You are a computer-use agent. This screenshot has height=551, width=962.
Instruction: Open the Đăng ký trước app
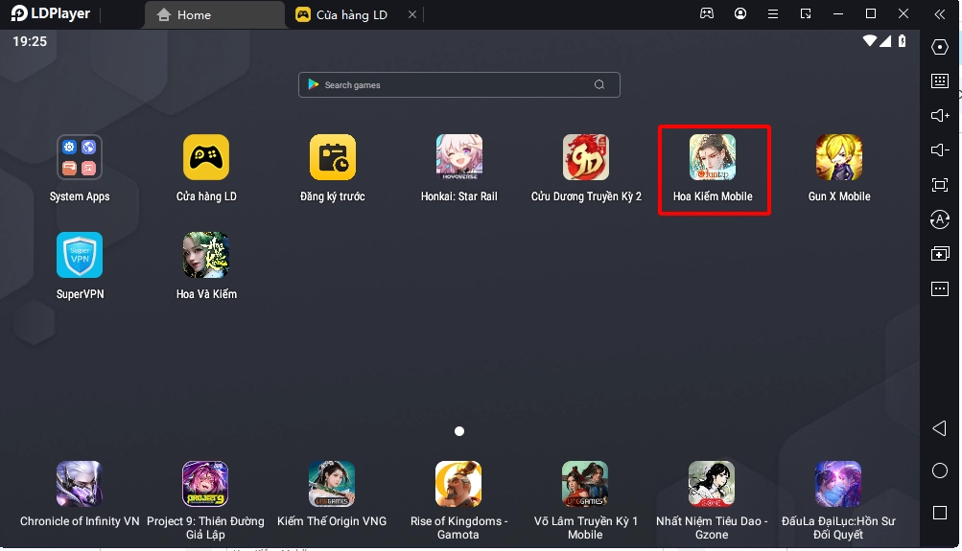click(333, 157)
